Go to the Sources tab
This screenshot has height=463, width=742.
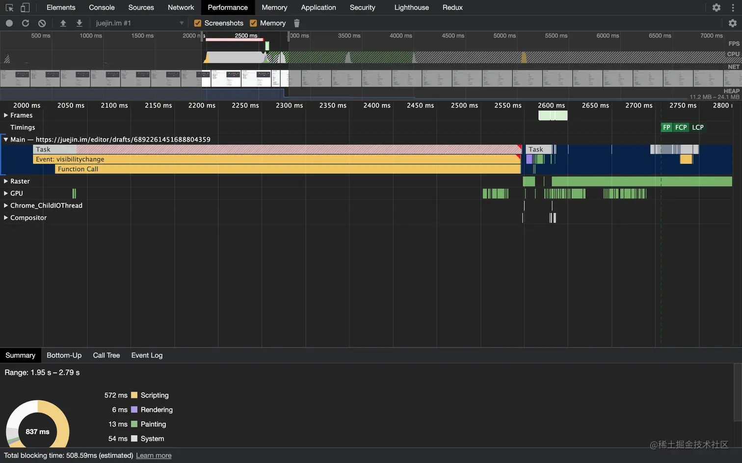141,7
